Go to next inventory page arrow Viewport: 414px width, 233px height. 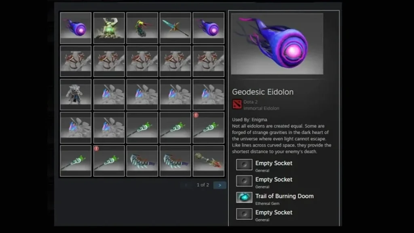(x=220, y=185)
